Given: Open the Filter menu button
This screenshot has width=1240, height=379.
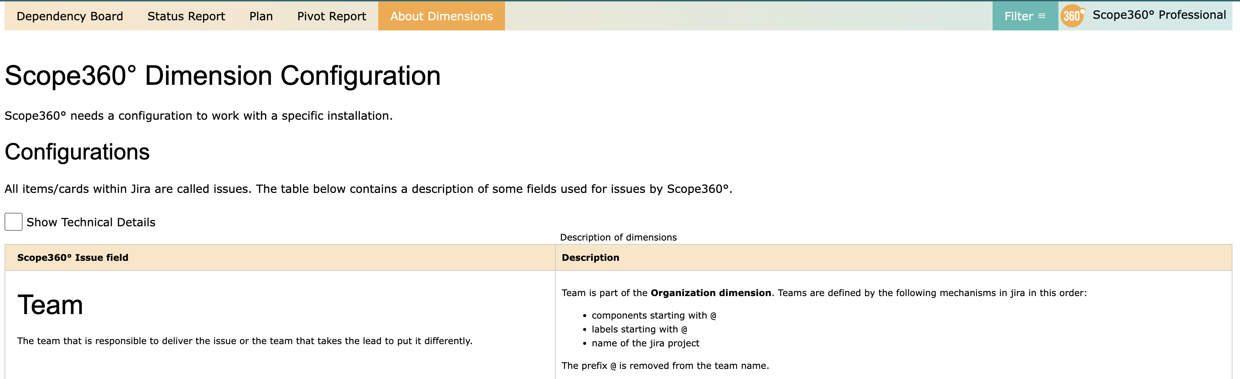Looking at the screenshot, I should (1025, 16).
